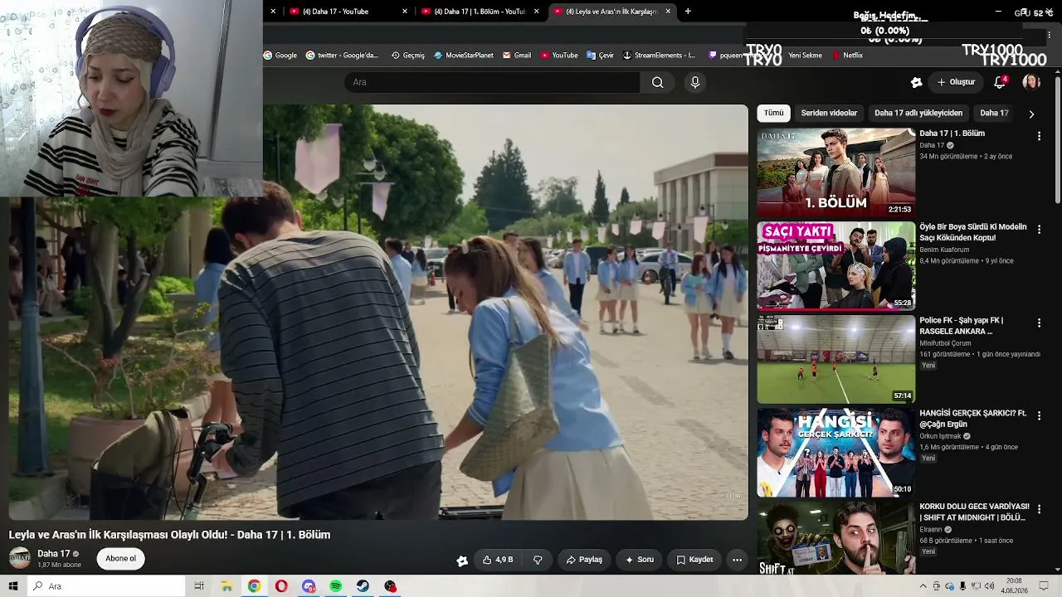The image size is (1062, 597).
Task: Click the Soru ask button
Action: click(640, 560)
